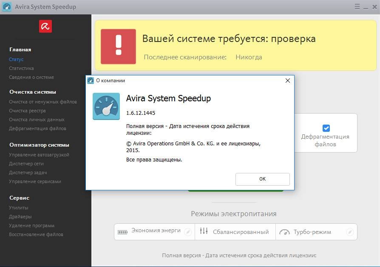The height and width of the screenshot is (267, 380).
Task: Open Очистка реестра in sidebar
Action: 27,111
